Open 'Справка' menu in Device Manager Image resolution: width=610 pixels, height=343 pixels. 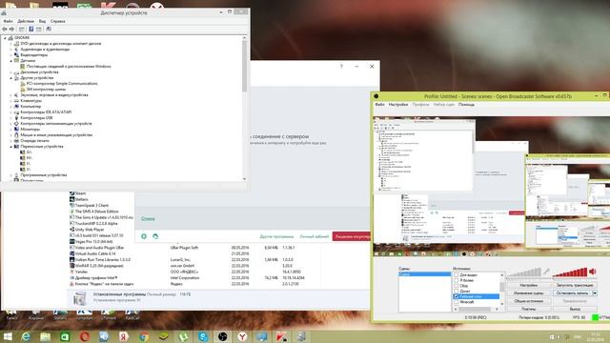[x=57, y=21]
